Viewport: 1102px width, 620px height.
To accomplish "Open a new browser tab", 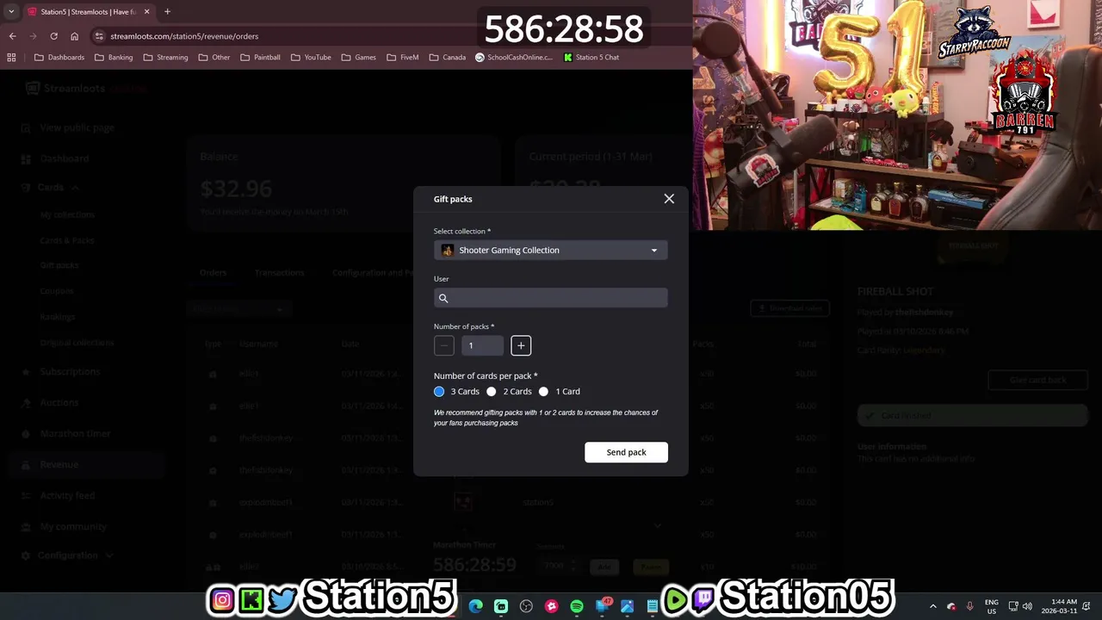I will click(x=167, y=12).
